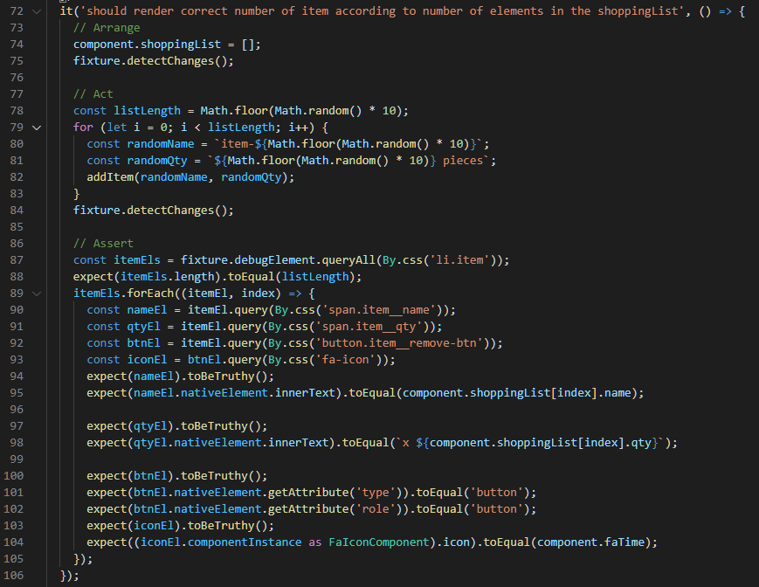Click the 'pieces' text in template literal
The image size is (759, 587).
point(463,161)
